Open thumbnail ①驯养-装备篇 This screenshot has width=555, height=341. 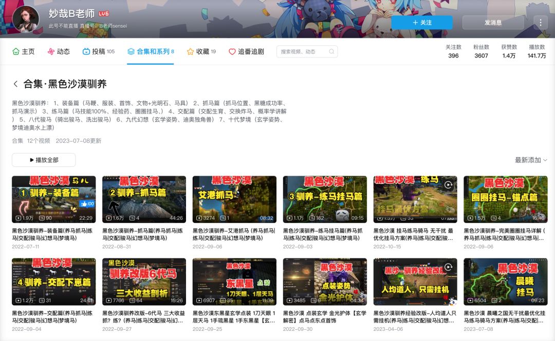pos(54,199)
